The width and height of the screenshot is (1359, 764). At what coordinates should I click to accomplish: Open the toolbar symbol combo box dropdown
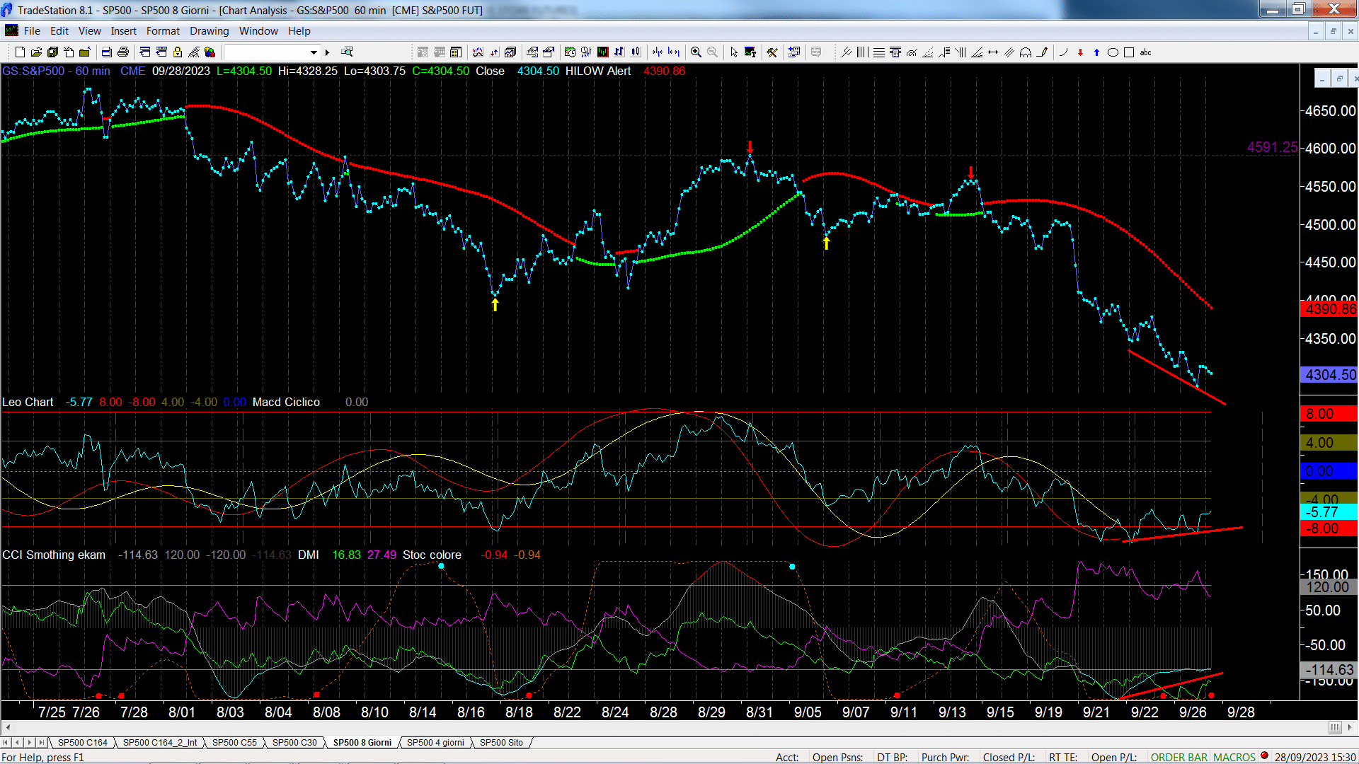(x=314, y=52)
